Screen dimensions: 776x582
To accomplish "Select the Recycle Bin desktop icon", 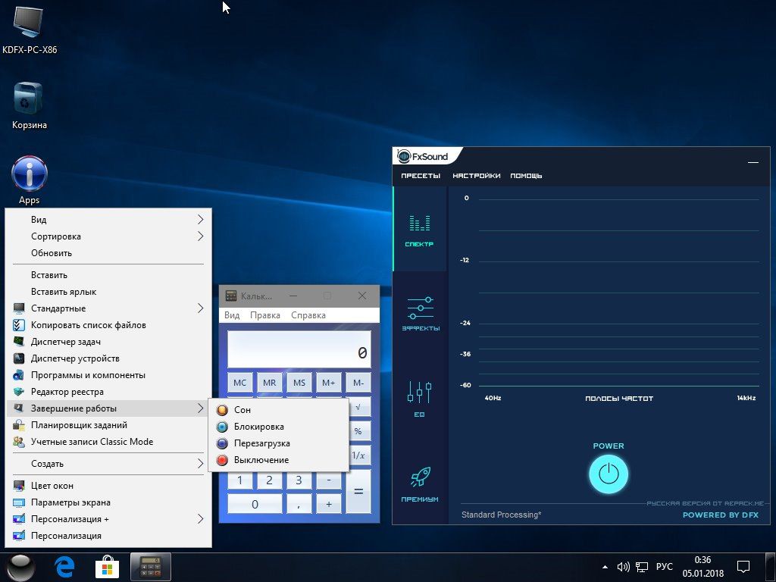I will pos(29,99).
